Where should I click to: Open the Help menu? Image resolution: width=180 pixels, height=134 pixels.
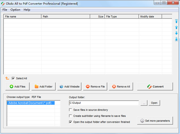click(x=27, y=10)
